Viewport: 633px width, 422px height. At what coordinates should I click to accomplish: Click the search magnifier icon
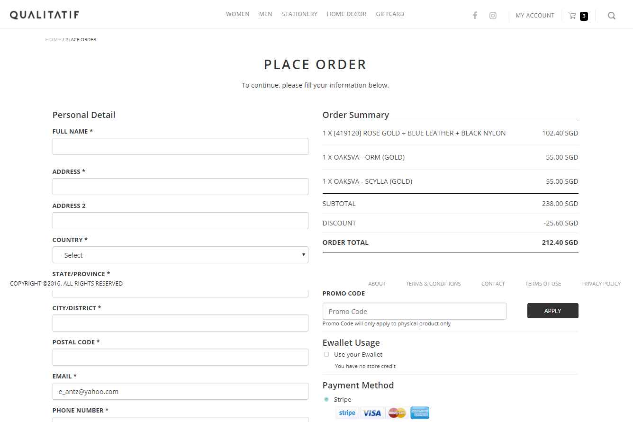pyautogui.click(x=612, y=16)
